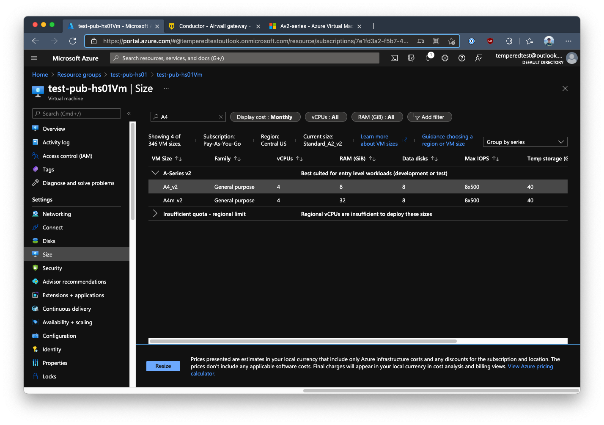This screenshot has width=604, height=425.
Task: Open Learn more about VM sizes link
Action: click(379, 140)
